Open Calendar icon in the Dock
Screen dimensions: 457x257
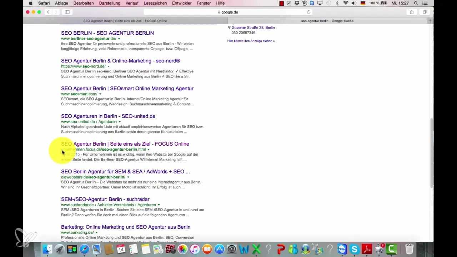click(x=121, y=249)
